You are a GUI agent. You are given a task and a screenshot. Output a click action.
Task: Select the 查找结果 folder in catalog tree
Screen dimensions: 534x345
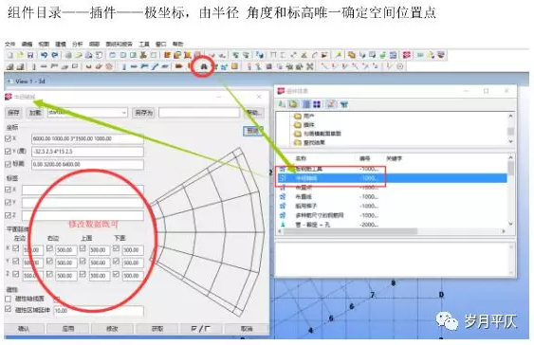click(309, 142)
